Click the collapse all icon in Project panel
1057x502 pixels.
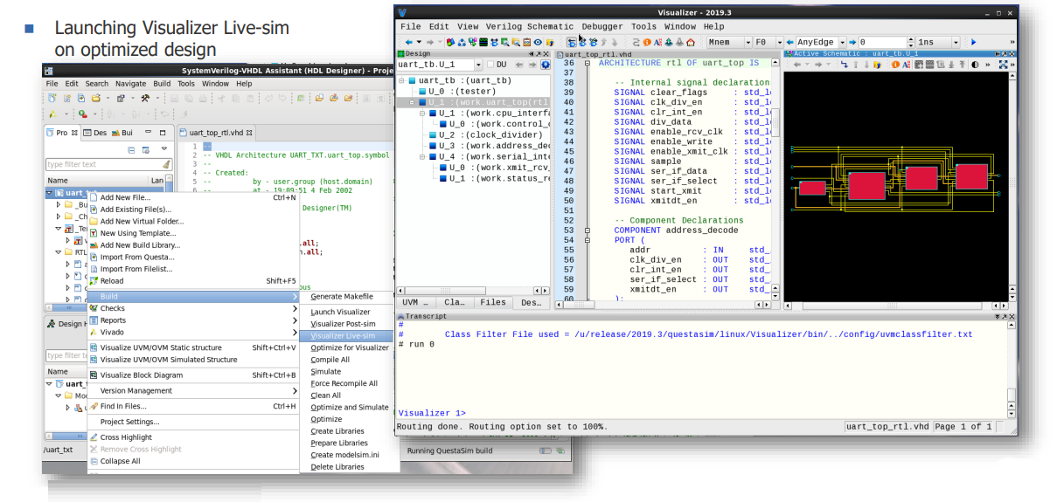point(132,149)
